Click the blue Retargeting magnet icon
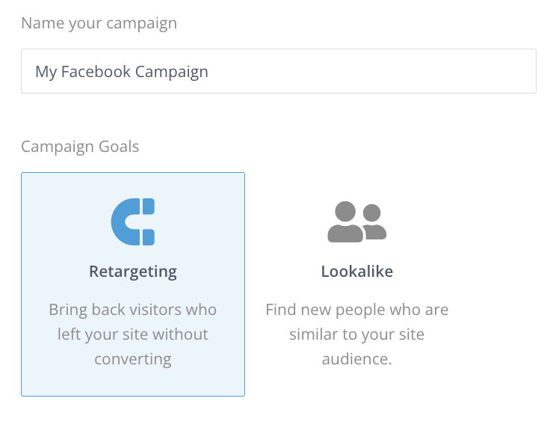The width and height of the screenshot is (550, 425). point(133,221)
